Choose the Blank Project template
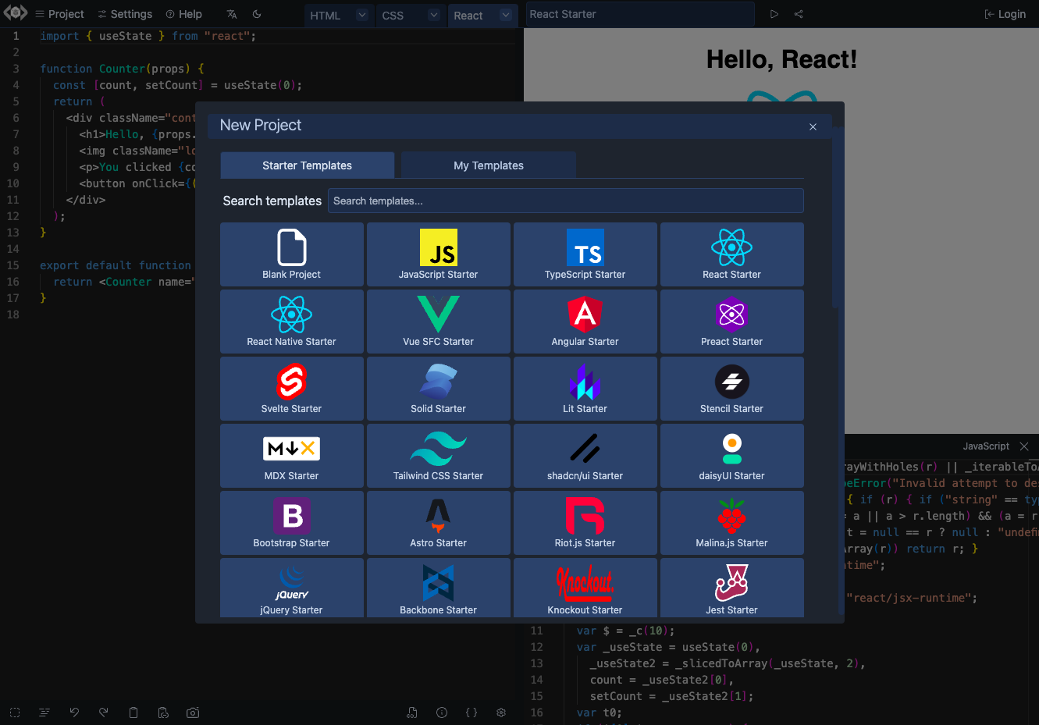1039x725 pixels. coord(292,254)
